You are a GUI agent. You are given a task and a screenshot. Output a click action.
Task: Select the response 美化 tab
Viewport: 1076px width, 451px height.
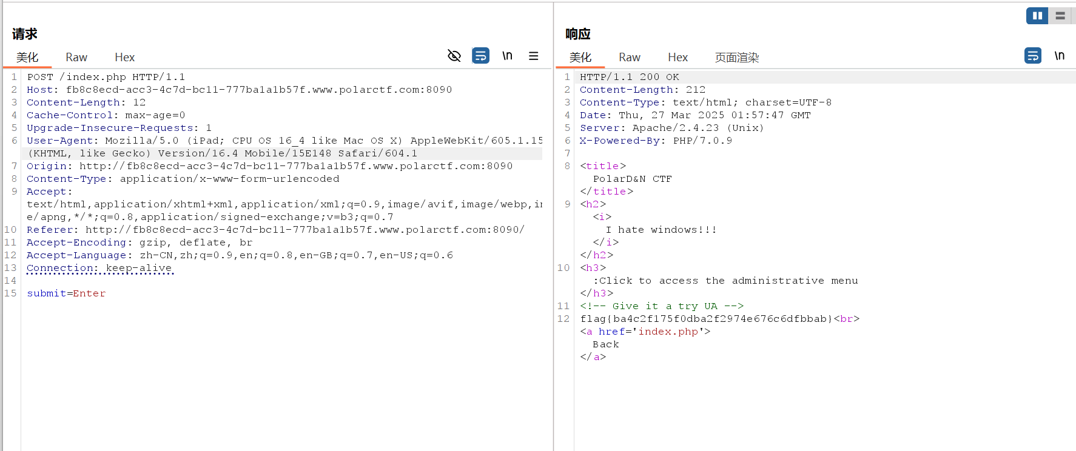[x=580, y=58]
